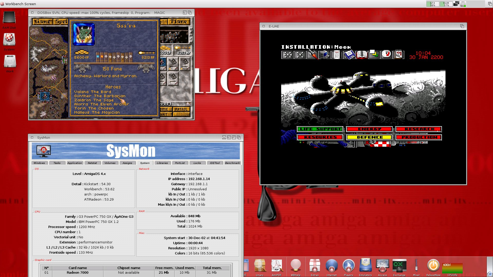This screenshot has height=277, width=493.
Task: Switch to the Windows tab in SysMon
Action: click(39, 163)
